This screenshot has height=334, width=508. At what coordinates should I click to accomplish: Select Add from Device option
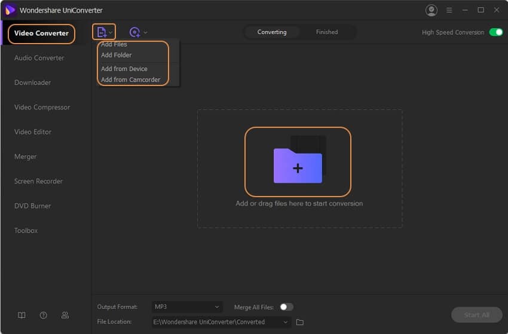click(124, 69)
